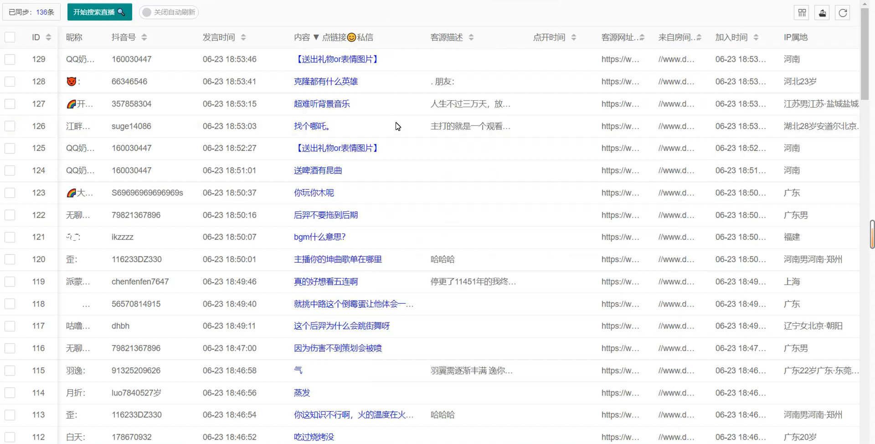Open message link 因为伤害不到策划会被喷
This screenshot has height=444, width=875.
pyautogui.click(x=338, y=348)
